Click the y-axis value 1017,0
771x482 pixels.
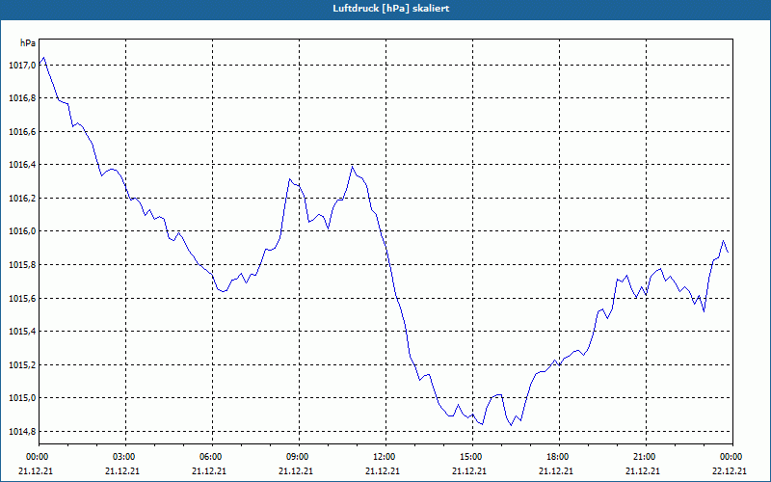click(x=22, y=65)
